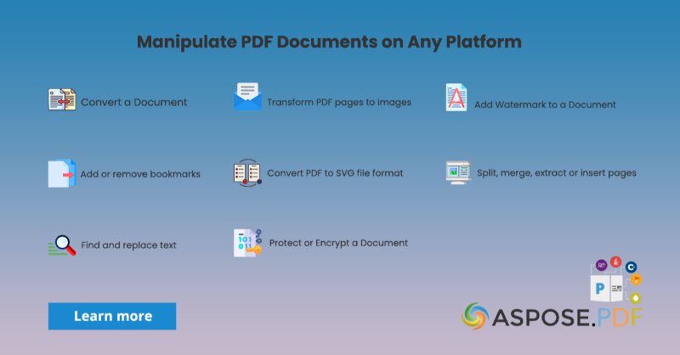Image resolution: width=680 pixels, height=355 pixels.
Task: Click the bookmarks page icon with red arrow
Action: [x=62, y=173]
